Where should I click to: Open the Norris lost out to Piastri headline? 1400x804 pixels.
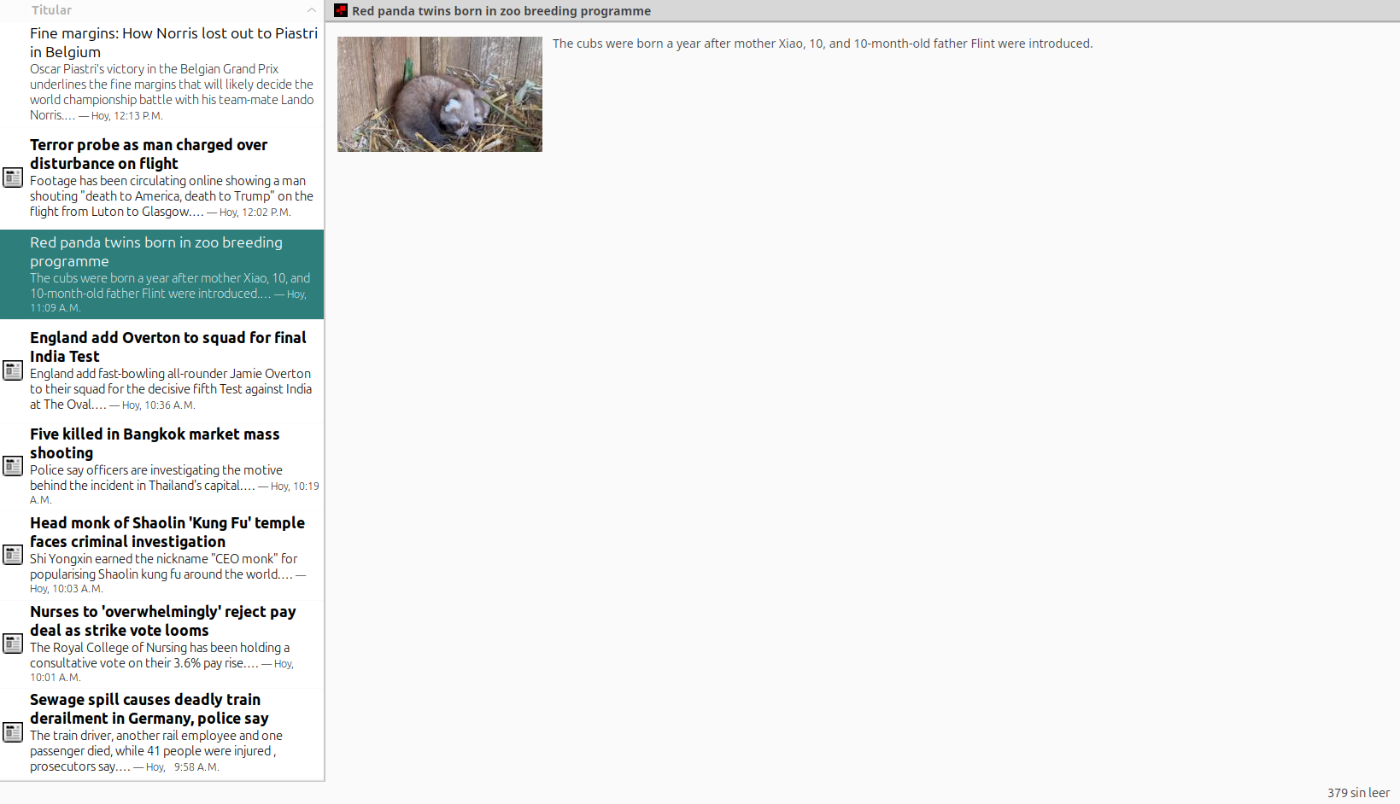pyautogui.click(x=173, y=43)
